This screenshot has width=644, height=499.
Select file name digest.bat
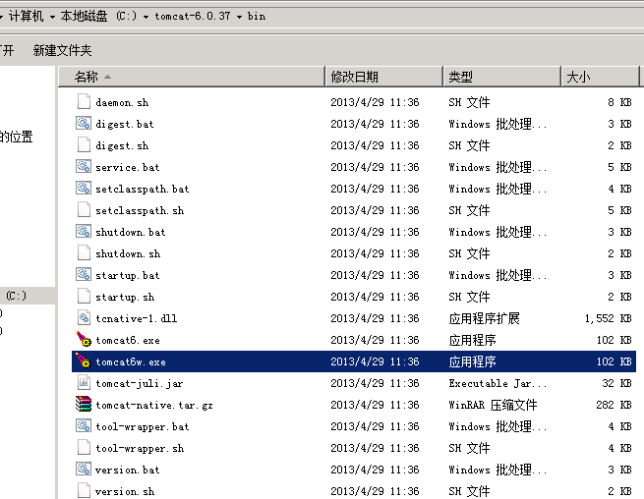125,124
